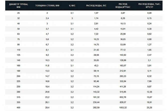The width and height of the screenshot is (168, 111).
Task: Click the Расход воды, л/с header
Action: coord(96,6)
